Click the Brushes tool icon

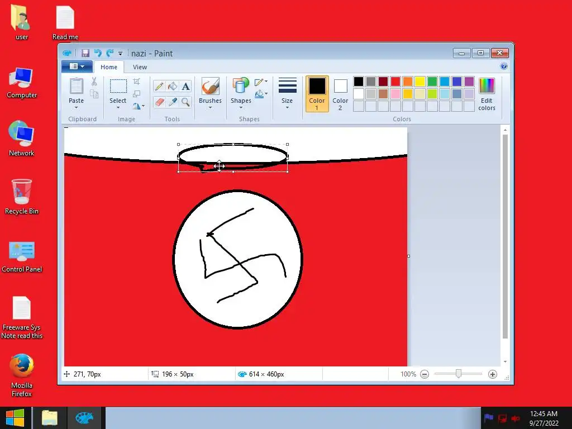[211, 86]
